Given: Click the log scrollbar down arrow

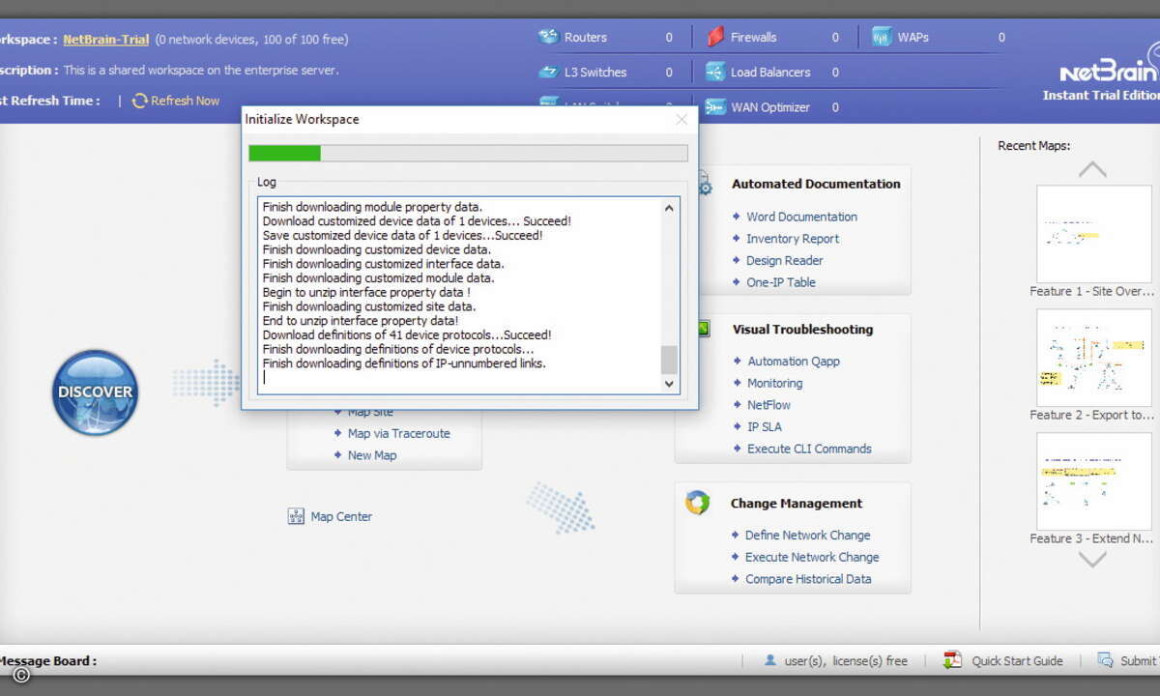Looking at the screenshot, I should pyautogui.click(x=669, y=384).
